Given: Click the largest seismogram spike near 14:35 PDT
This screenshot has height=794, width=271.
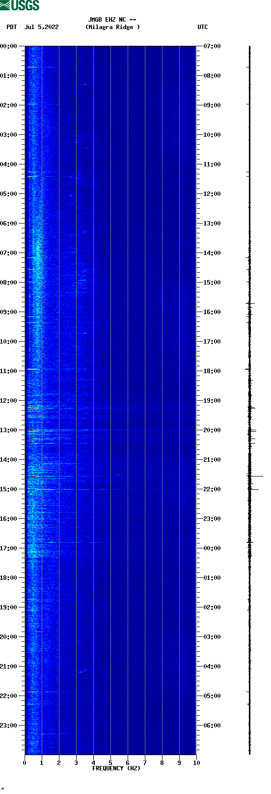Looking at the screenshot, I should click(255, 476).
